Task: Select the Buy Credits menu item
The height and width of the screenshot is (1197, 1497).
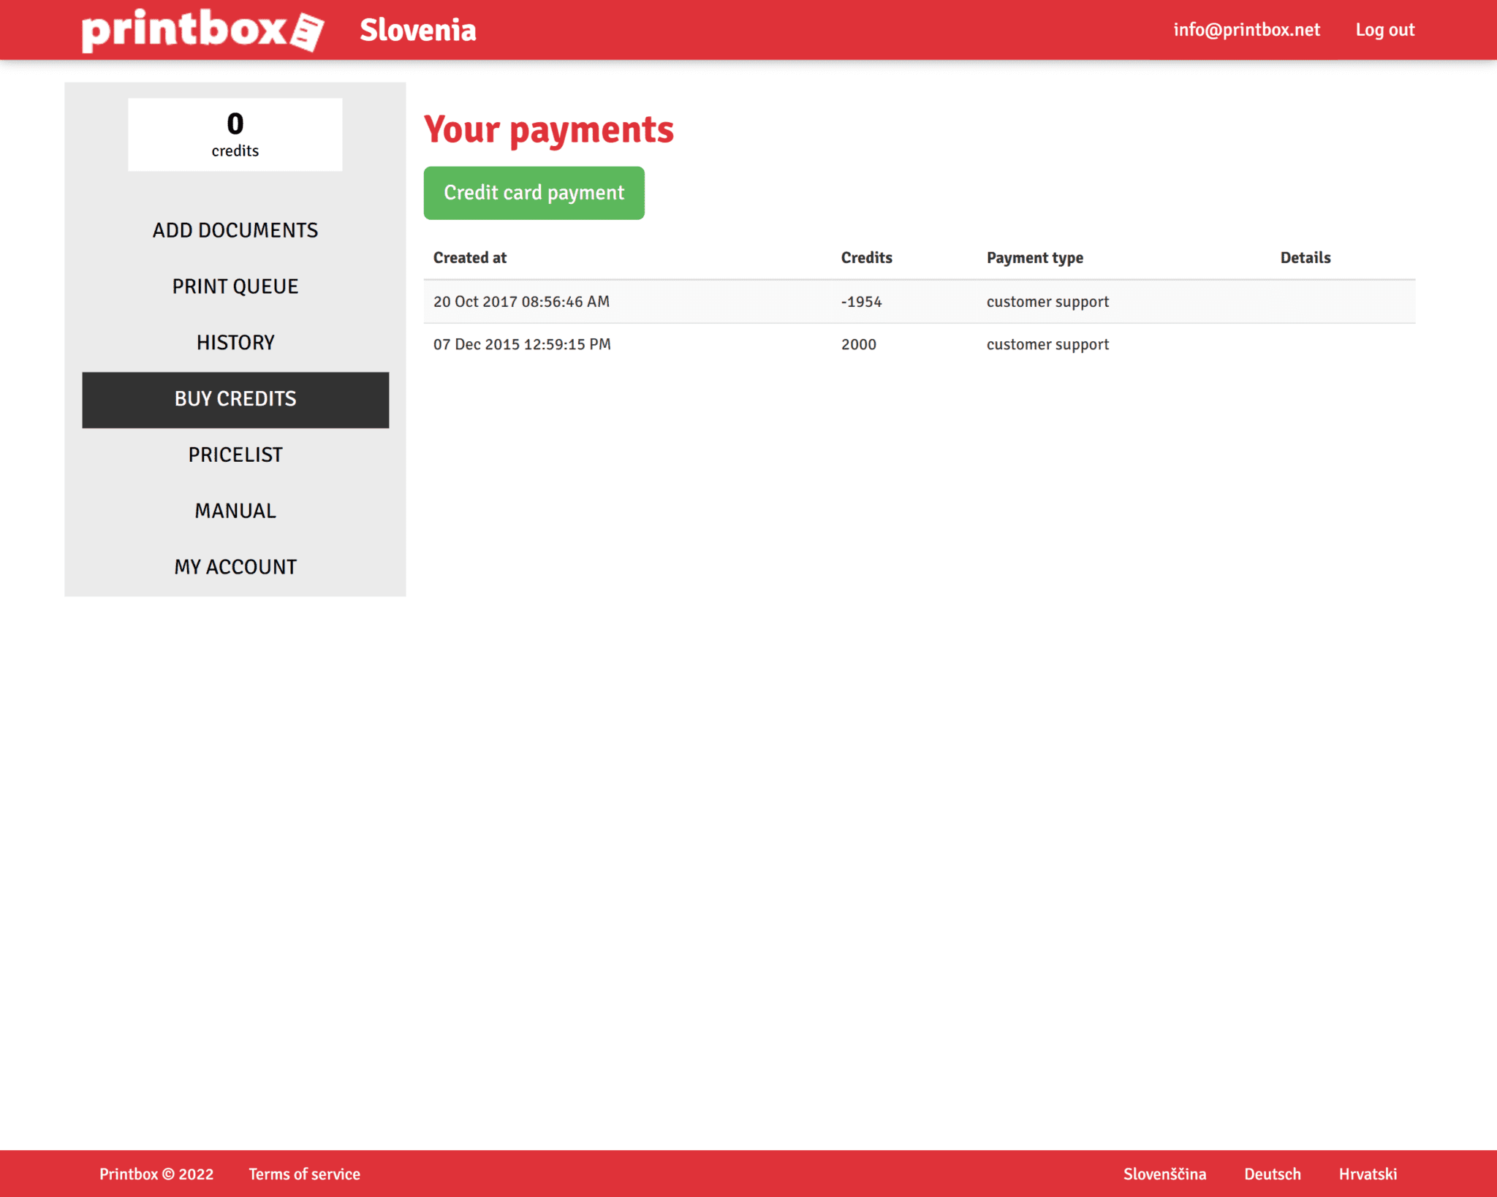Action: [x=235, y=399]
